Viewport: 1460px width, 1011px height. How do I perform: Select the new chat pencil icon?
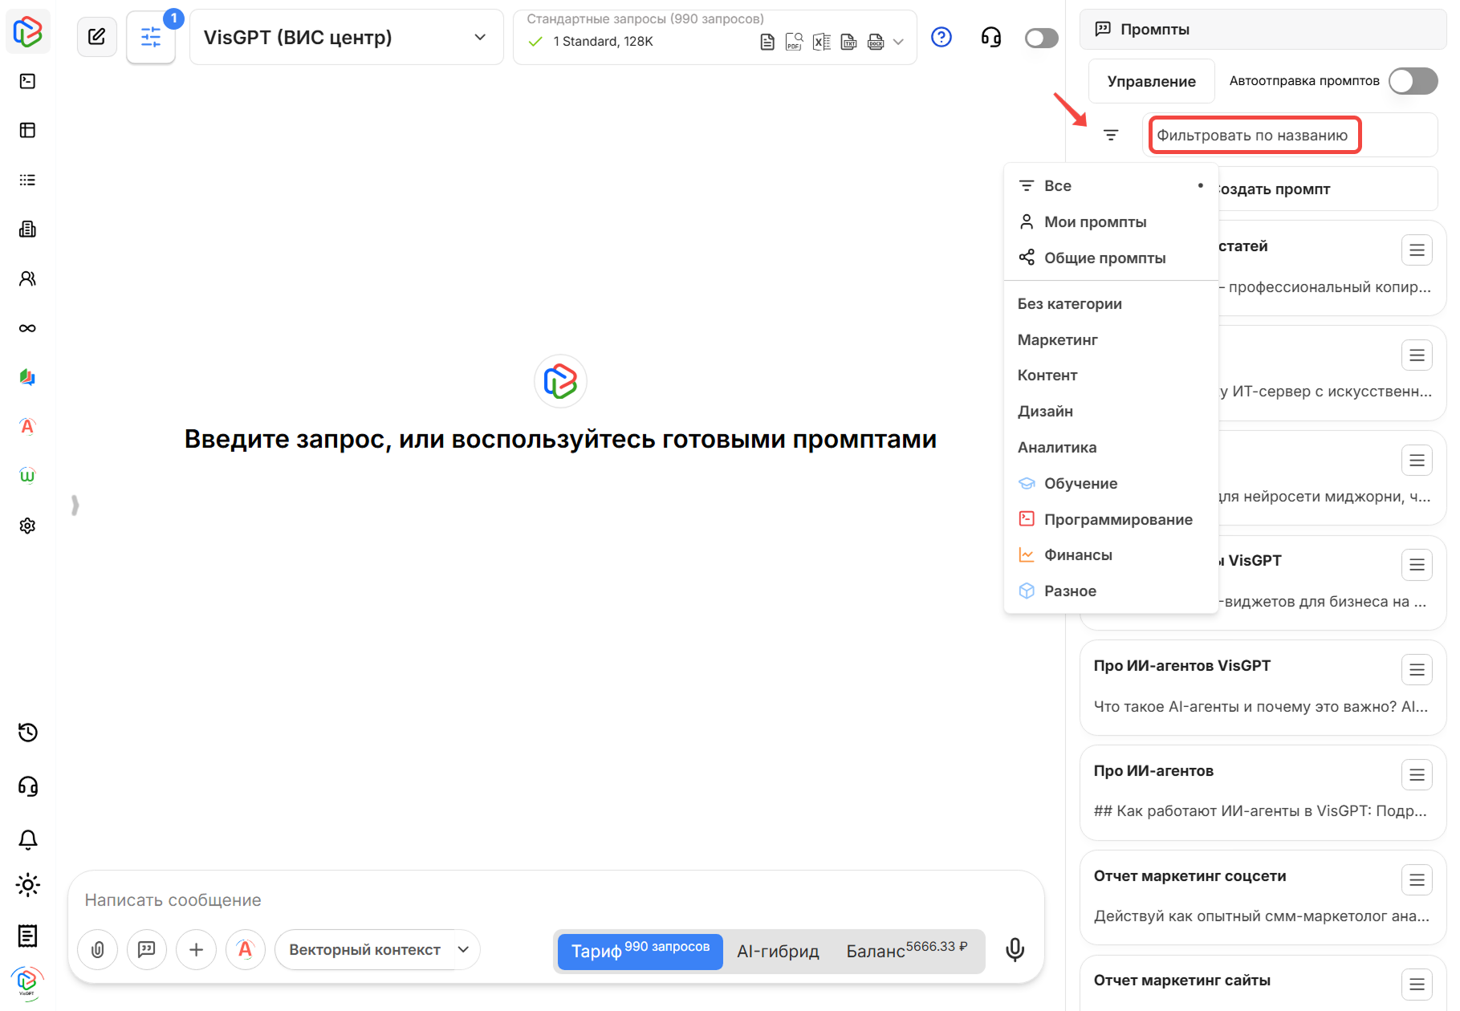[97, 37]
